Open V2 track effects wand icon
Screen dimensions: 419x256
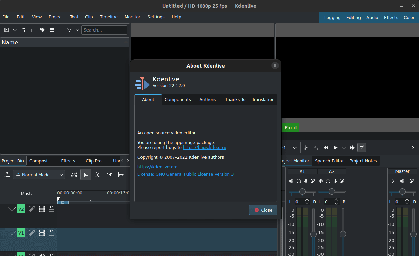(32, 209)
